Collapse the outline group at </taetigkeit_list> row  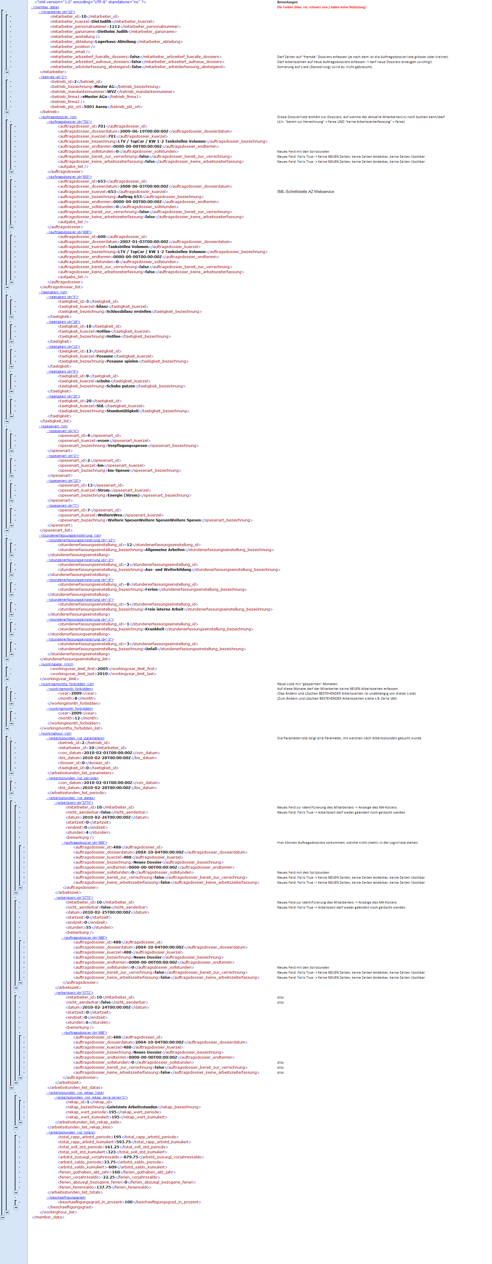7,421
